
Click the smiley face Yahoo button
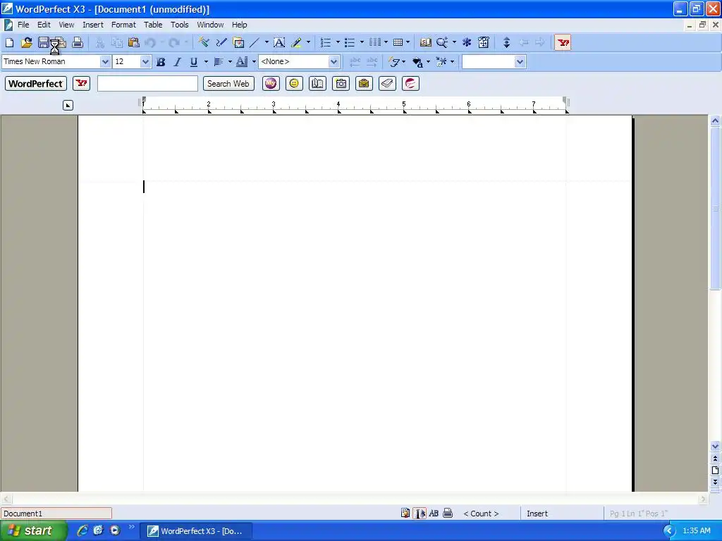294,84
